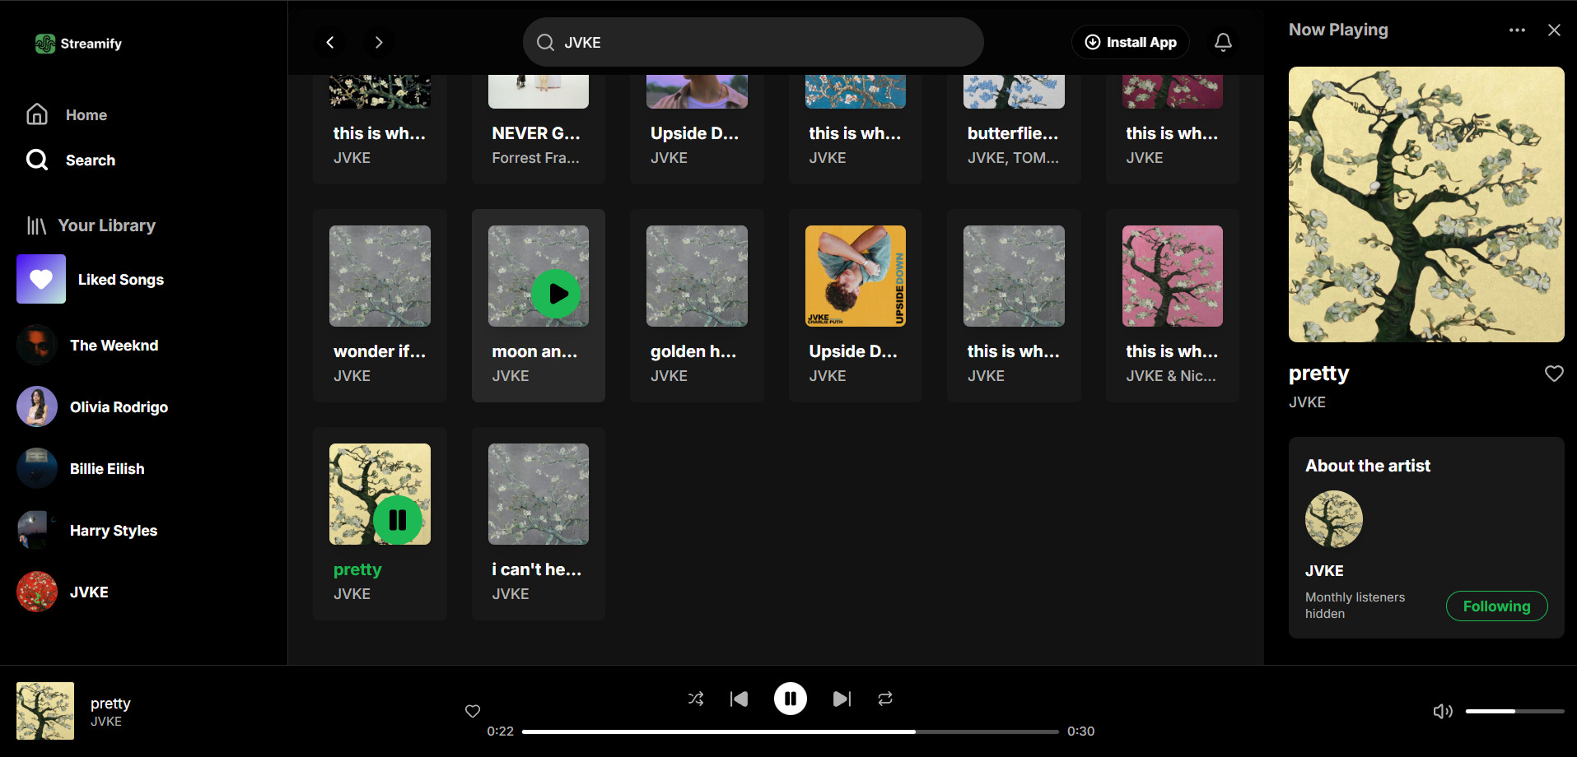Click the Your Library books icon

(36, 225)
